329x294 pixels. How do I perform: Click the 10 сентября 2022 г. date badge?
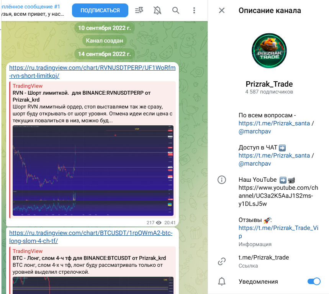[105, 28]
